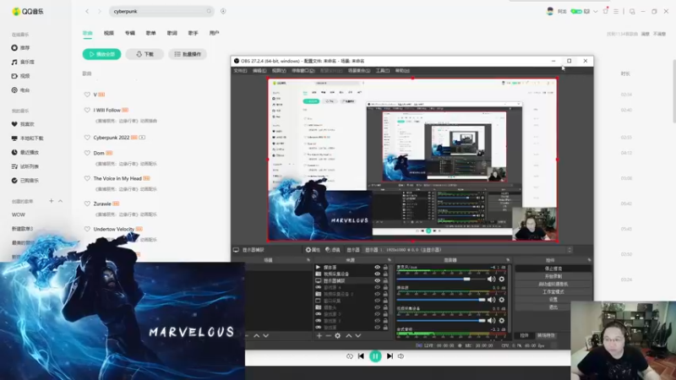Click the 下载 download button
This screenshot has height=380, width=676.
[x=144, y=54]
